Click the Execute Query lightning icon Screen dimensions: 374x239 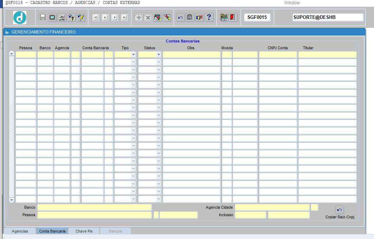(x=81, y=17)
